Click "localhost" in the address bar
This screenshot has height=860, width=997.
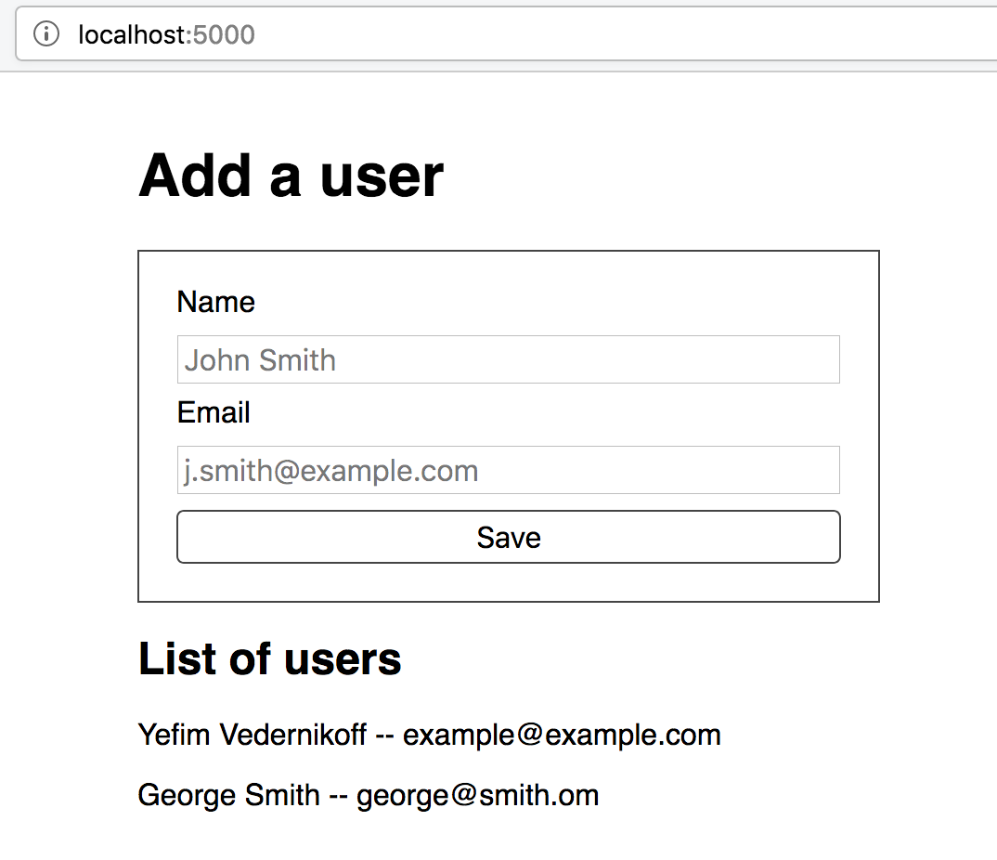[132, 35]
